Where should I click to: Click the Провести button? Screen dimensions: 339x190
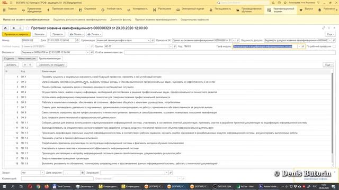pos(58,34)
